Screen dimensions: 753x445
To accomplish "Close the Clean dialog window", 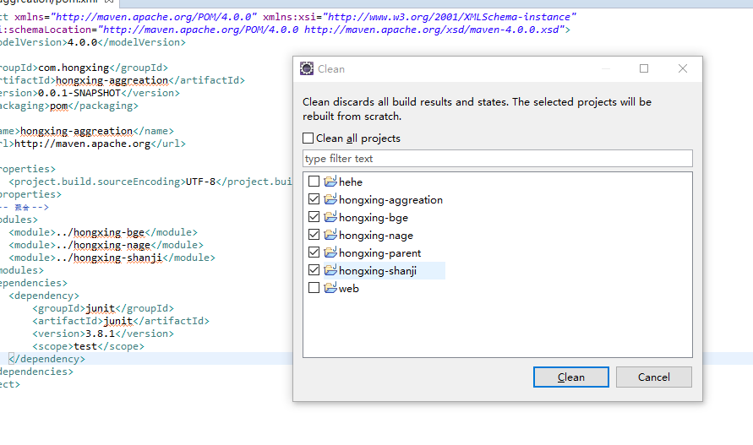I will click(683, 68).
